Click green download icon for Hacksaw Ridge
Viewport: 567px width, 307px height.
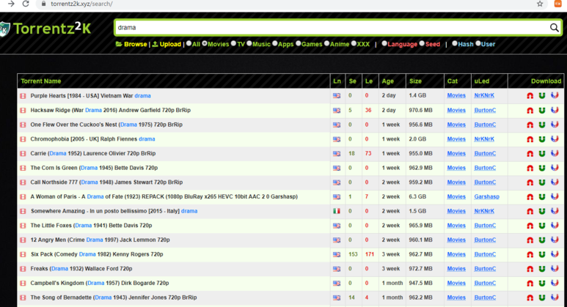(x=541, y=110)
